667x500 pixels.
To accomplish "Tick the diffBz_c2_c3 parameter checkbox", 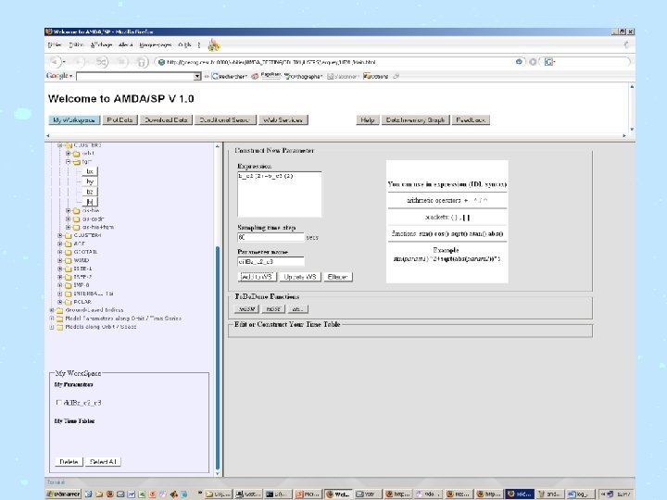I will (59, 402).
